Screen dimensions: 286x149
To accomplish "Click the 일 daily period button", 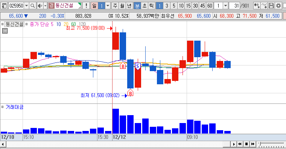I will (94, 6).
